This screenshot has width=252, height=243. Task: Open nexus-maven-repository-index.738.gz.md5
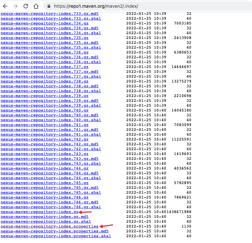click(x=50, y=86)
